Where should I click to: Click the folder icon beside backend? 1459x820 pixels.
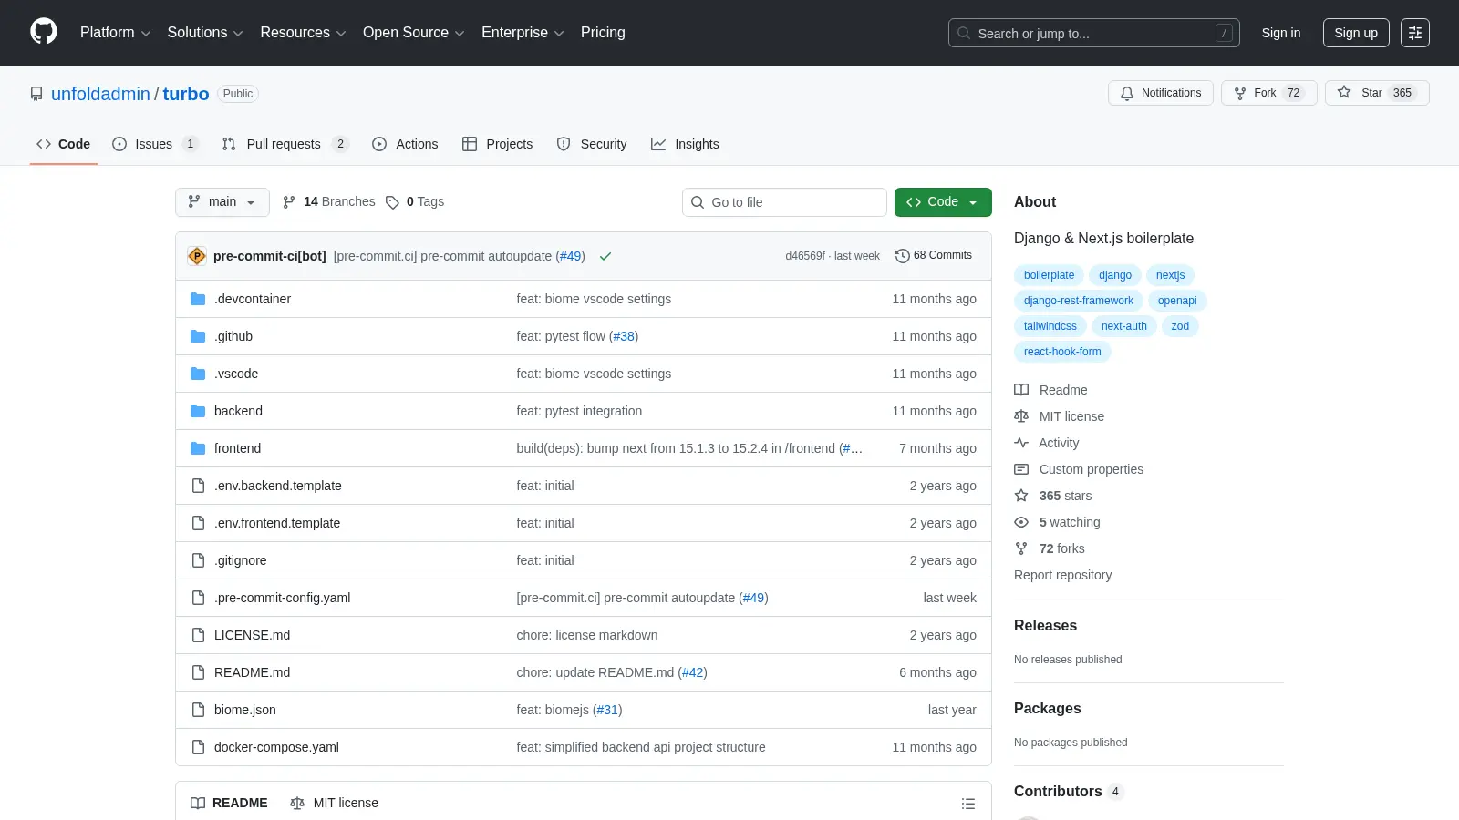[198, 411]
